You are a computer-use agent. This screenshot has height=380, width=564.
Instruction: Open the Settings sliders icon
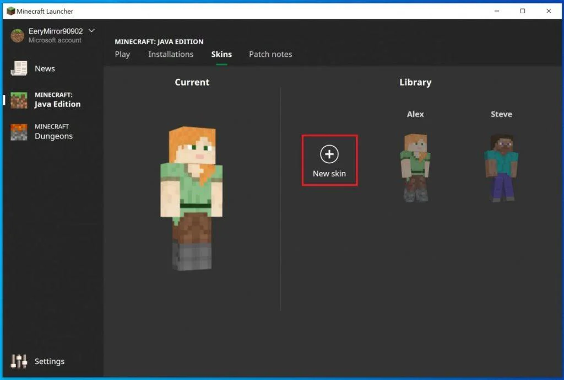coord(19,361)
